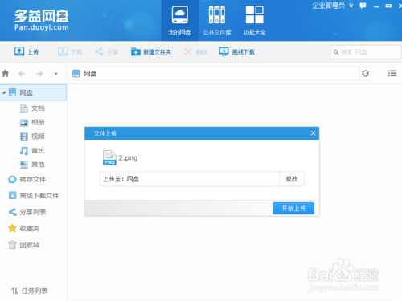Open 离线下载 offline download
This screenshot has height=301, width=402.
[237, 51]
